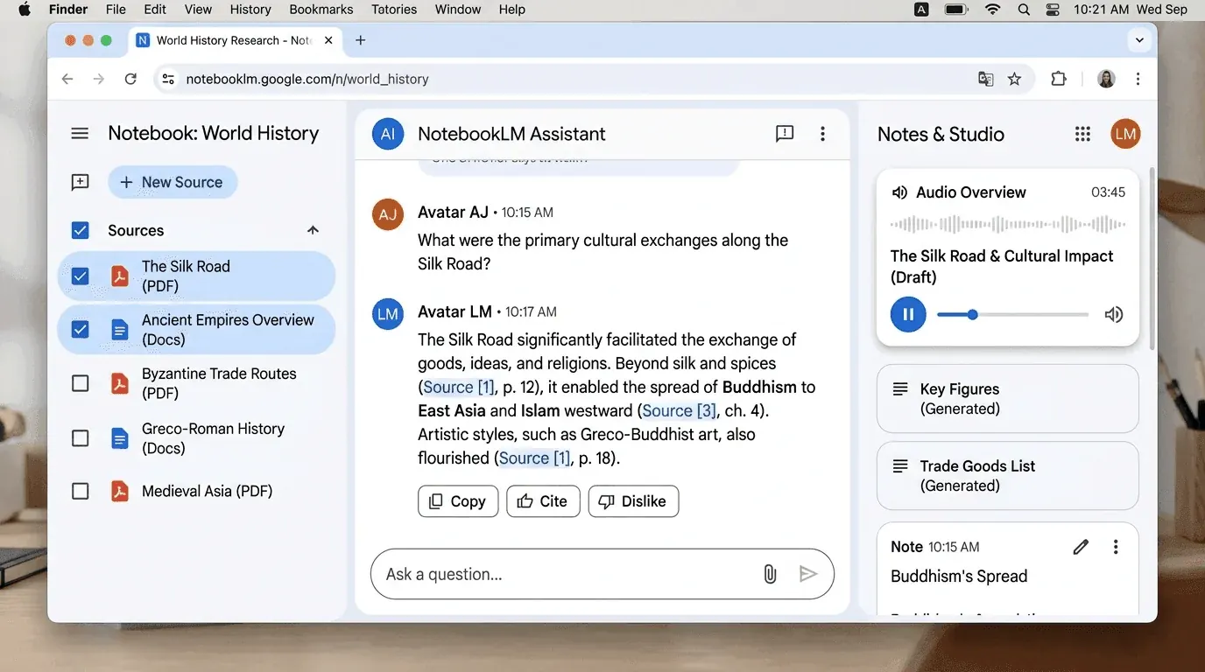Open the Google apps grid icon
Image resolution: width=1205 pixels, height=672 pixels.
coord(1082,134)
